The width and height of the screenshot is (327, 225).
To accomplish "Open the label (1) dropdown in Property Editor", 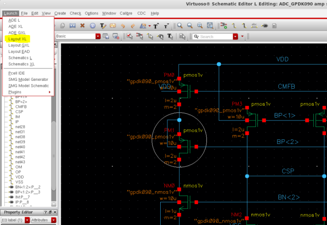I will click(27, 220).
